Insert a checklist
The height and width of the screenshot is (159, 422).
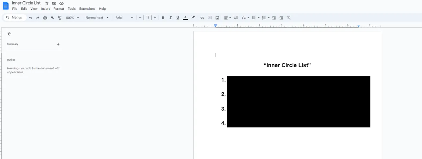[244, 18]
